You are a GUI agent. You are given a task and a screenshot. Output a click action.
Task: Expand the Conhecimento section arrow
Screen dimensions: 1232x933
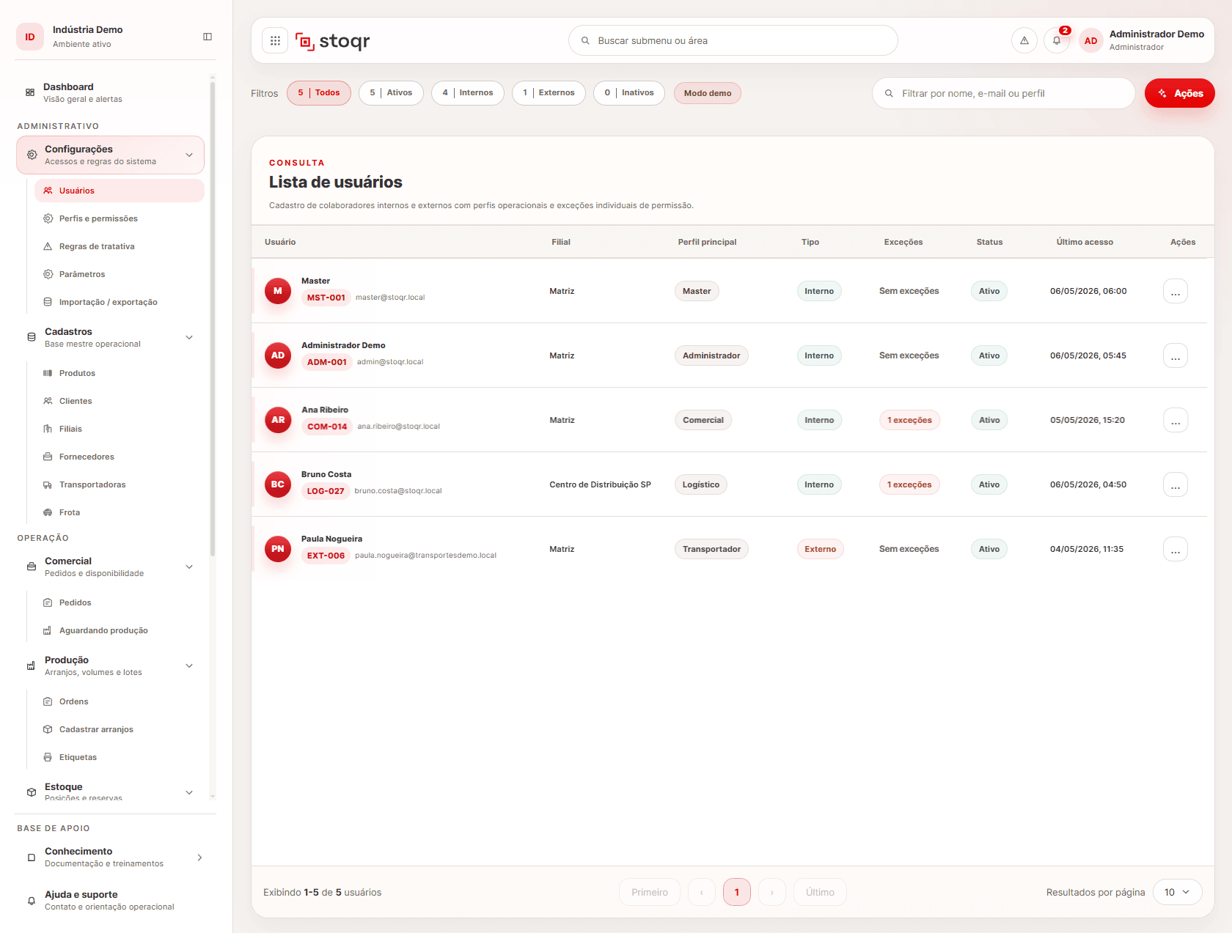tap(199, 858)
